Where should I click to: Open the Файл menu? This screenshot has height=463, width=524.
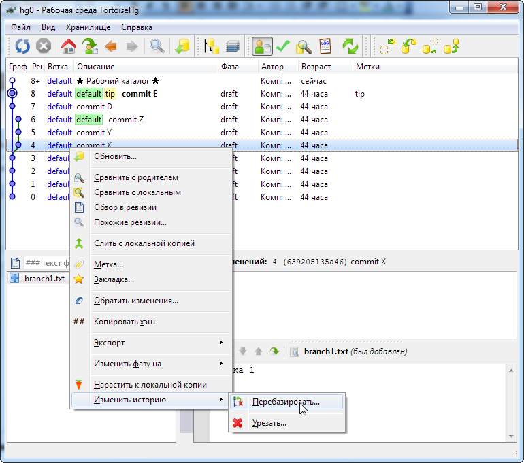point(20,27)
